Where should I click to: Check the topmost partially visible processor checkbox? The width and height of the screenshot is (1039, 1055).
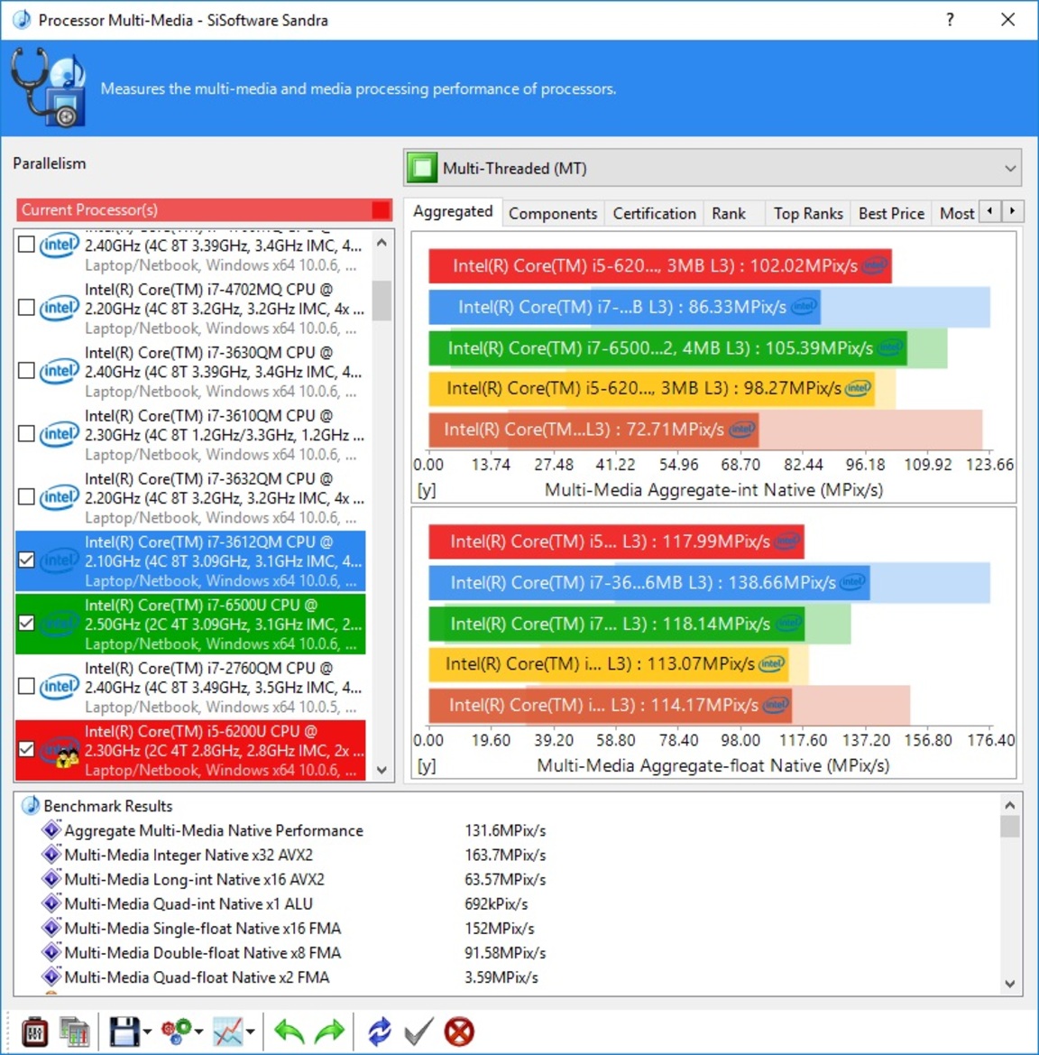[26, 245]
